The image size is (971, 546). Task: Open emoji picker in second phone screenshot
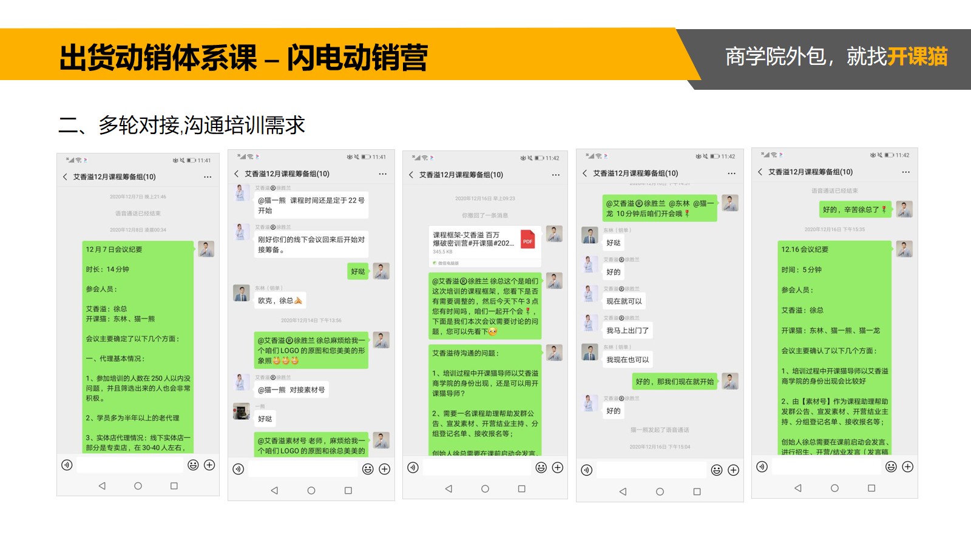point(368,469)
